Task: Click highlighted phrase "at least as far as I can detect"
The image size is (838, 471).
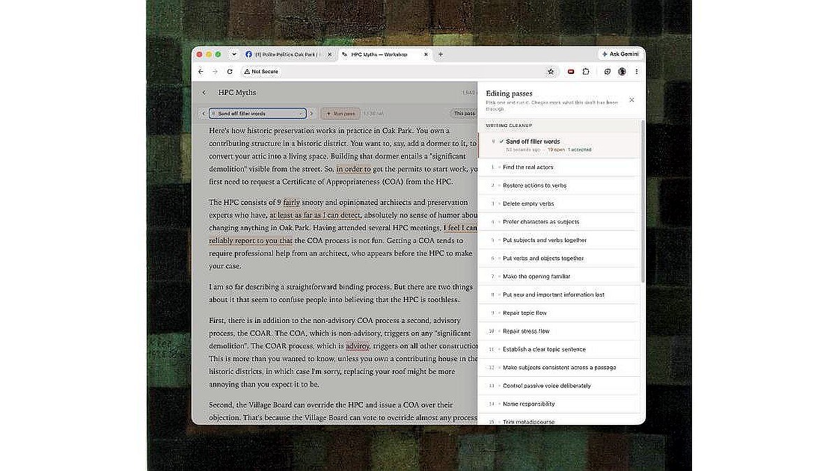Action: pos(315,215)
